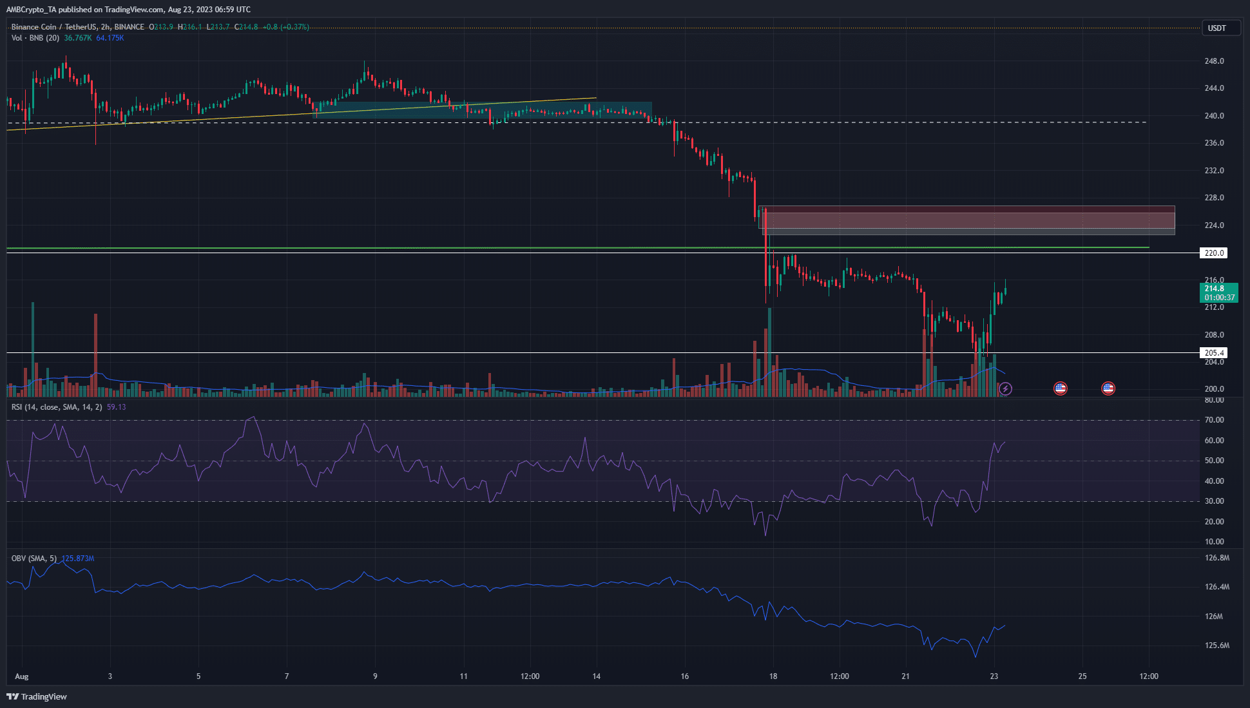Click the RSI 30.00 axis label
The height and width of the screenshot is (708, 1250).
click(1214, 501)
